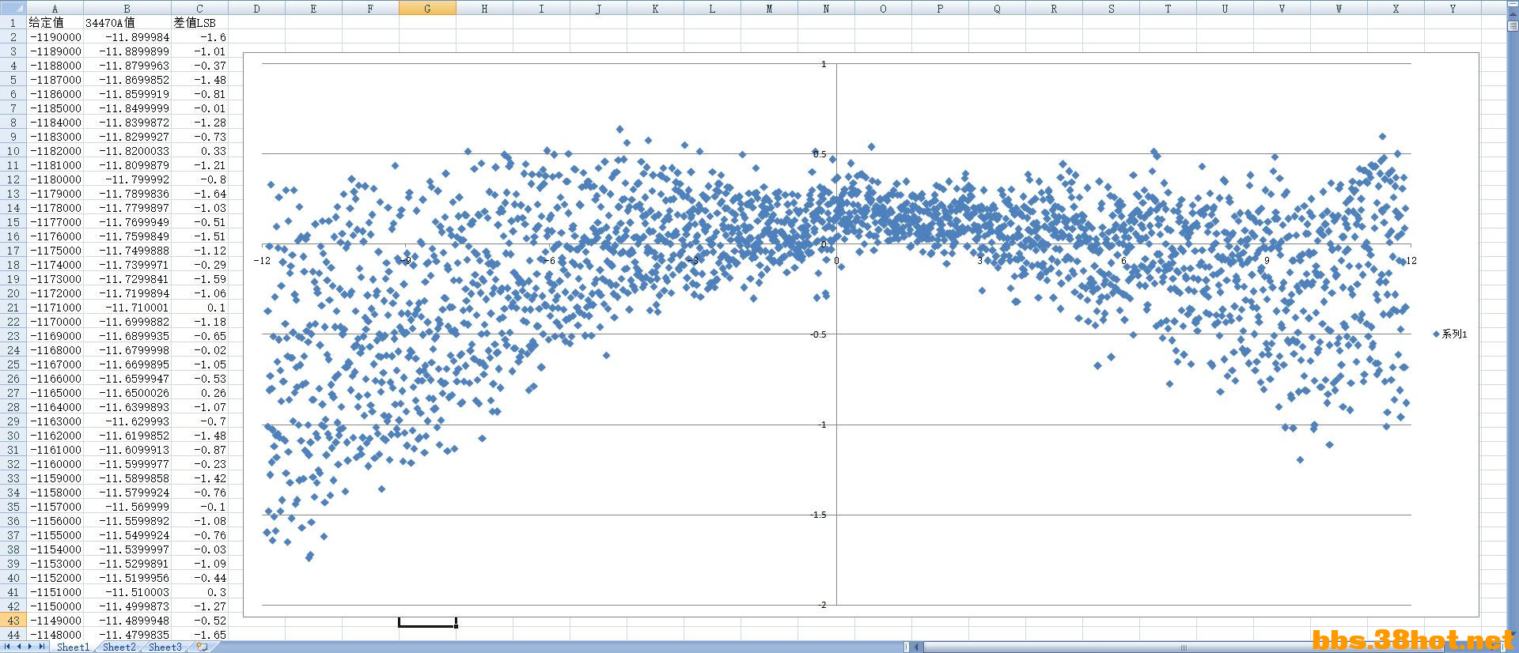Jump to the first sheet tab arrow
This screenshot has height=653, width=1519.
pos(8,647)
